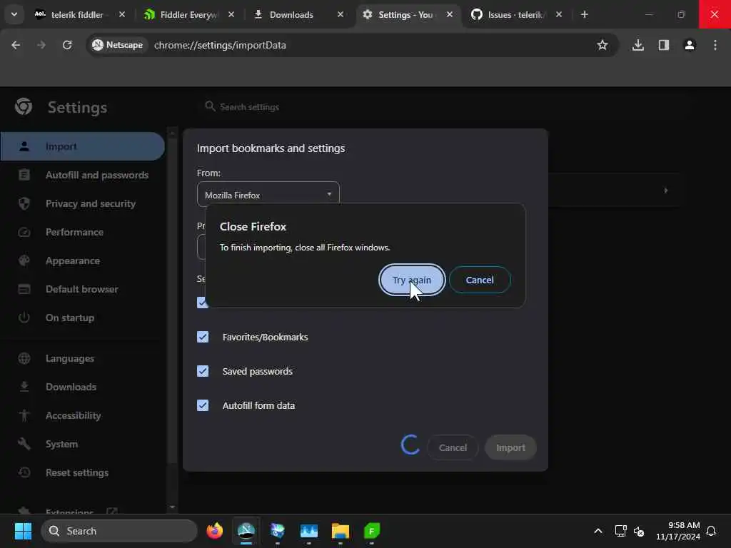Select the Import sidebar item
The height and width of the screenshot is (548, 731).
[83, 146]
